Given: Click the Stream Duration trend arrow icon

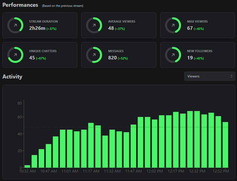Looking at the screenshot, I should (x=15, y=25).
